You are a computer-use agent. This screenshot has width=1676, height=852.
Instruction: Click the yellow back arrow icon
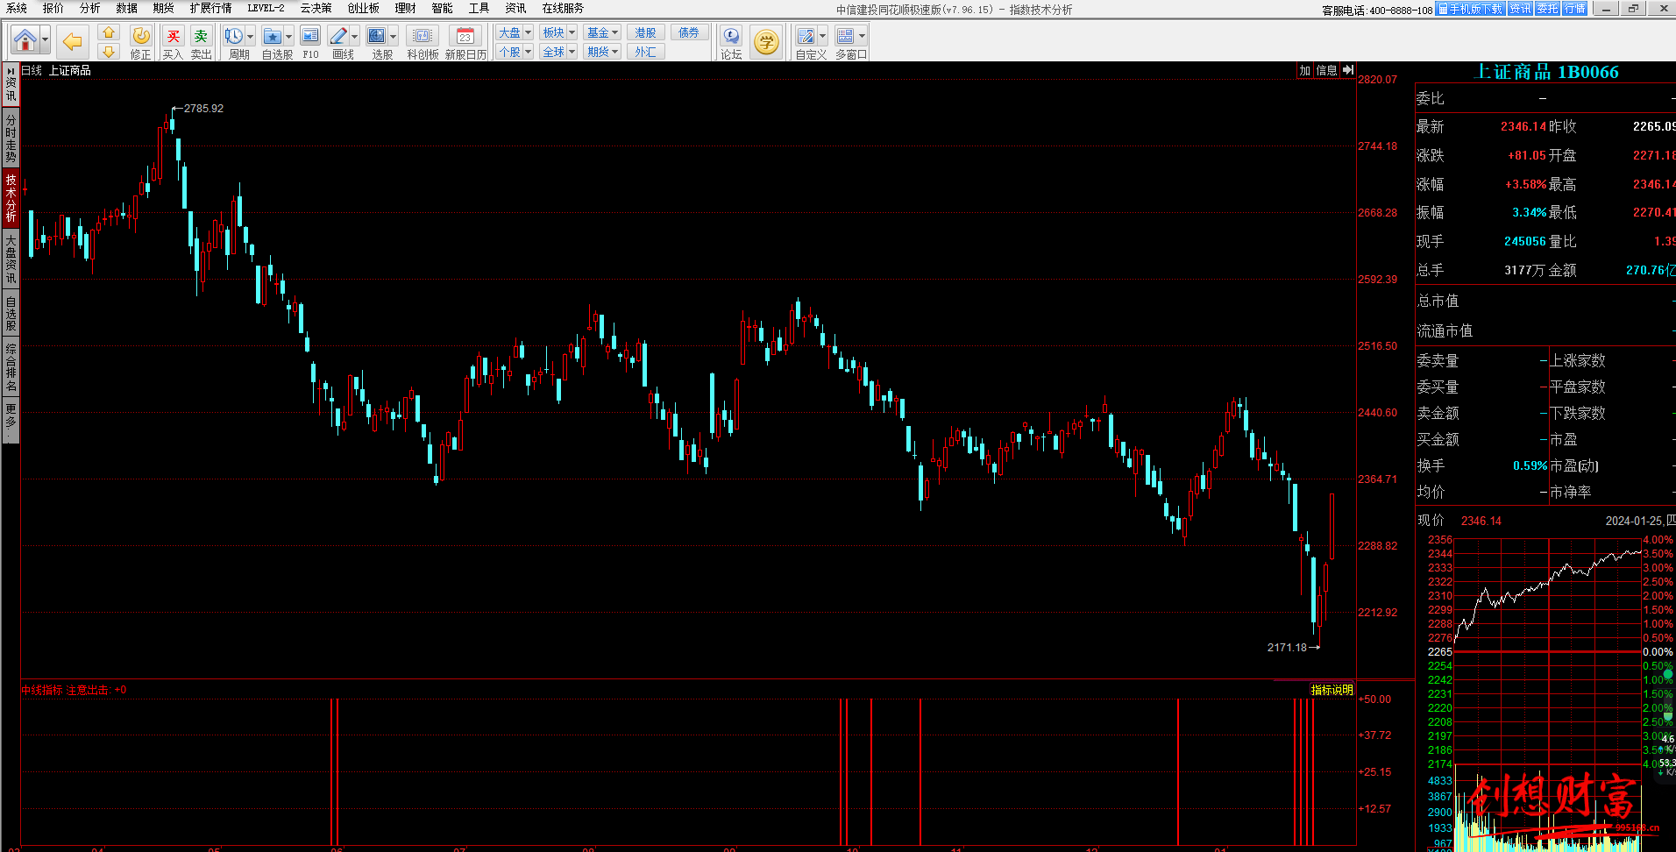[x=72, y=40]
